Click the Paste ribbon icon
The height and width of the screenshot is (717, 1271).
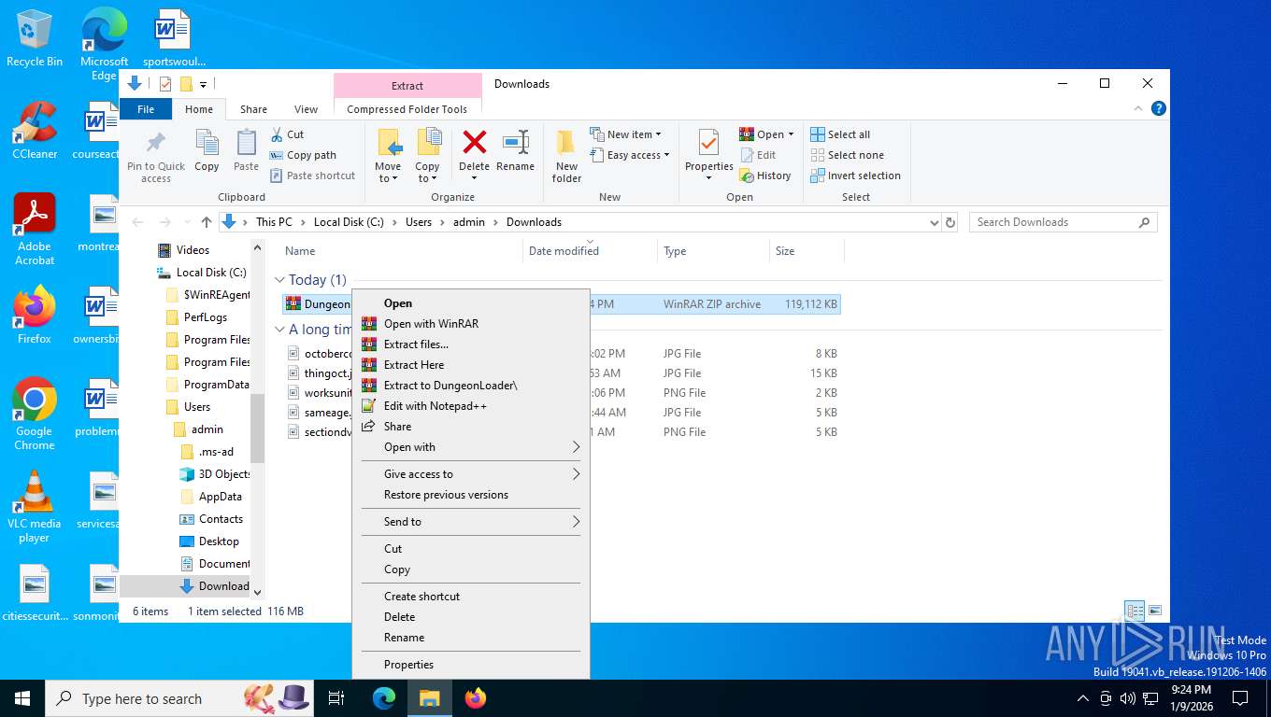click(x=246, y=143)
